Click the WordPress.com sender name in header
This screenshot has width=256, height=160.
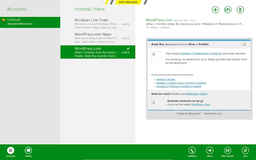tap(159, 20)
